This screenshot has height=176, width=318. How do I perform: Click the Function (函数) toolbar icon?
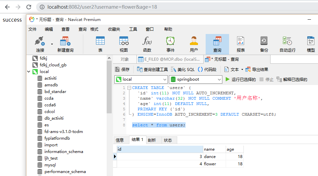[x=147, y=44]
